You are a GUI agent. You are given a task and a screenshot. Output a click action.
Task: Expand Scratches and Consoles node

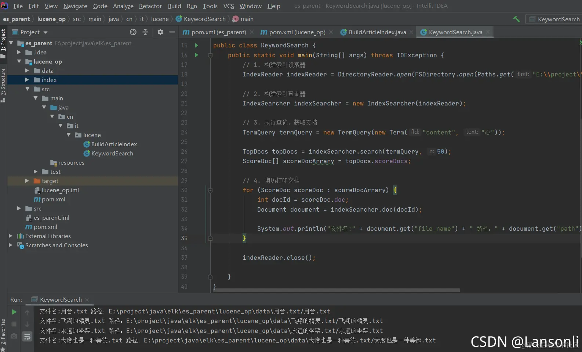click(11, 245)
